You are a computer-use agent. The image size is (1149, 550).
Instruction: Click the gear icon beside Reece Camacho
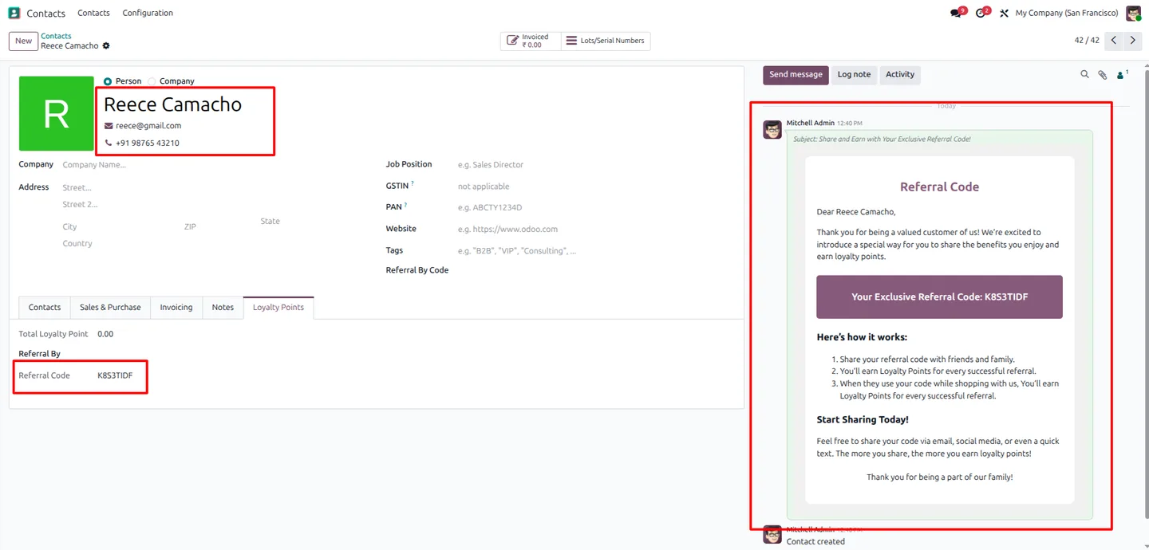click(106, 46)
